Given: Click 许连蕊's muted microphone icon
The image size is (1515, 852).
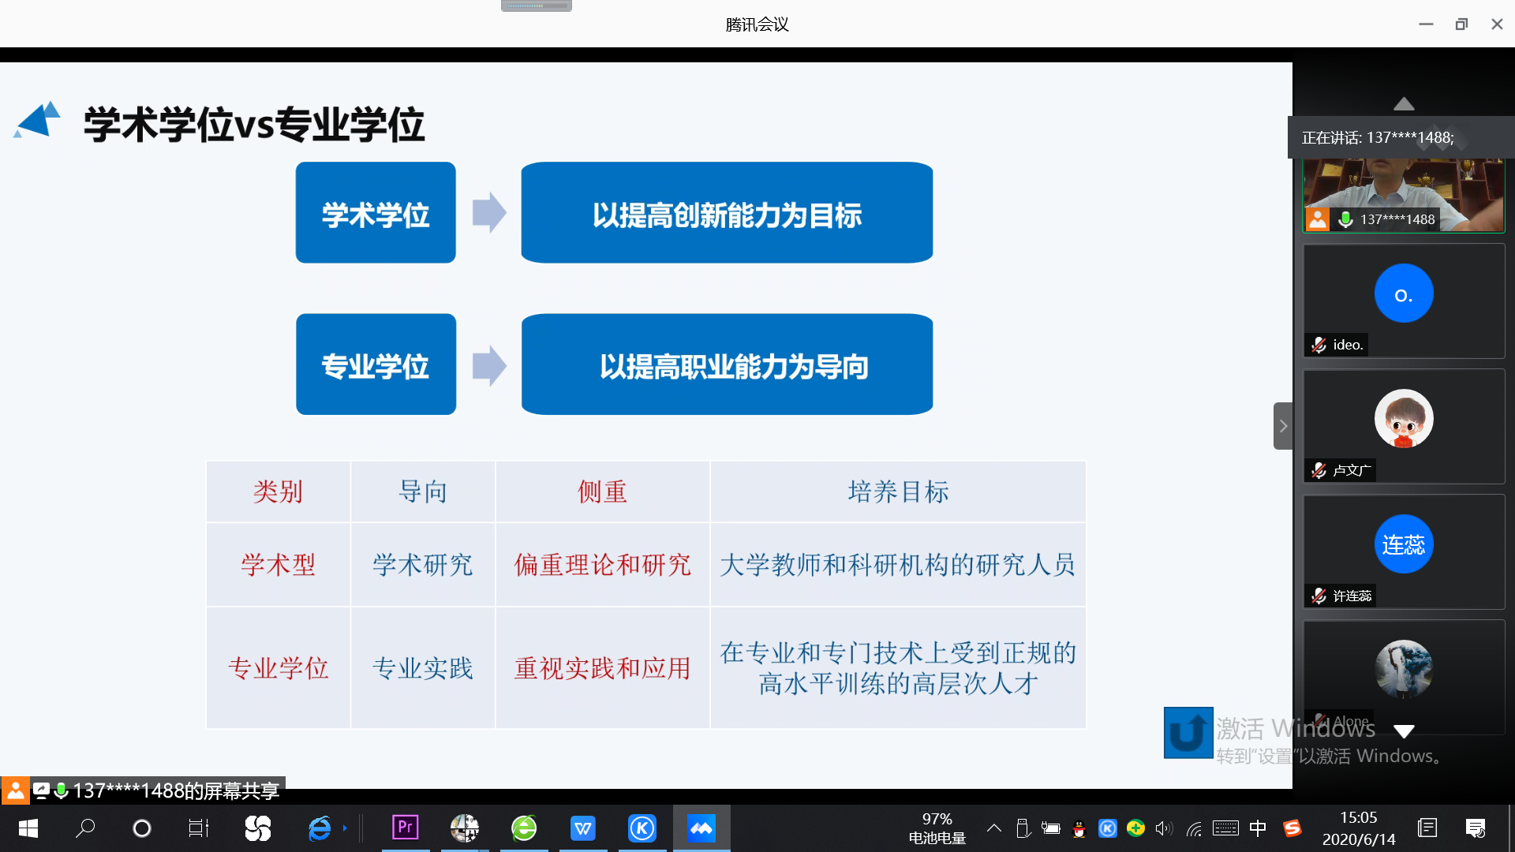Looking at the screenshot, I should [x=1319, y=596].
